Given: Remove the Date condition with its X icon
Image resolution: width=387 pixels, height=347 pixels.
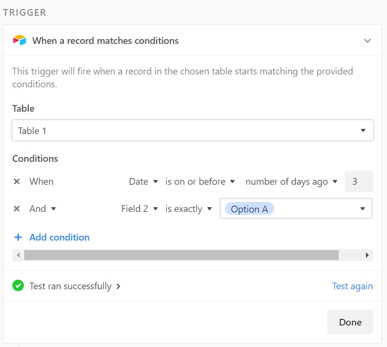Looking at the screenshot, I should (x=17, y=181).
